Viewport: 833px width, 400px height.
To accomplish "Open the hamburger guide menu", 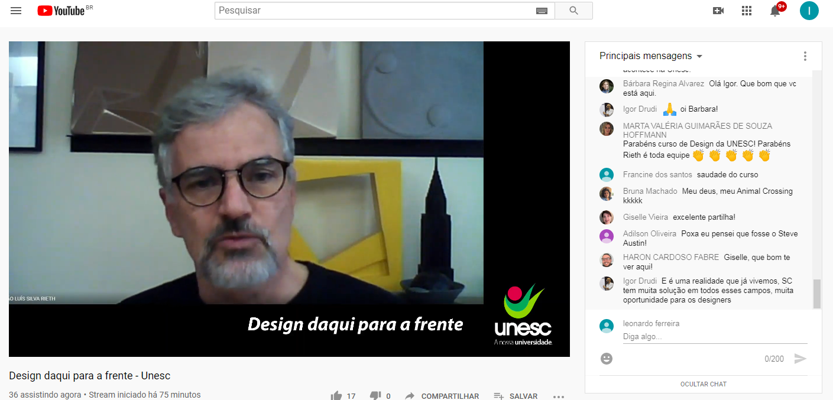I will pyautogui.click(x=16, y=11).
